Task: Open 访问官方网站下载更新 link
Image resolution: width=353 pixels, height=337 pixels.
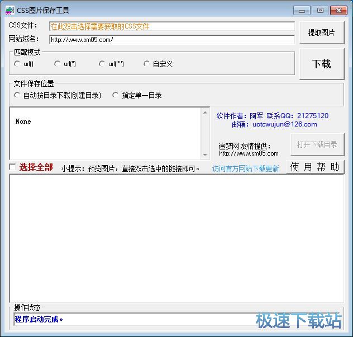Action: coord(245,168)
